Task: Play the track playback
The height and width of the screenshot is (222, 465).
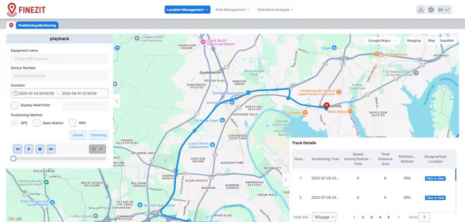Action: point(29,149)
